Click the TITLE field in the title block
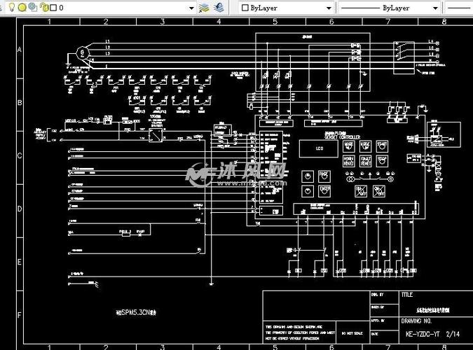Viewport: 473px width, 350px height. coord(407,295)
